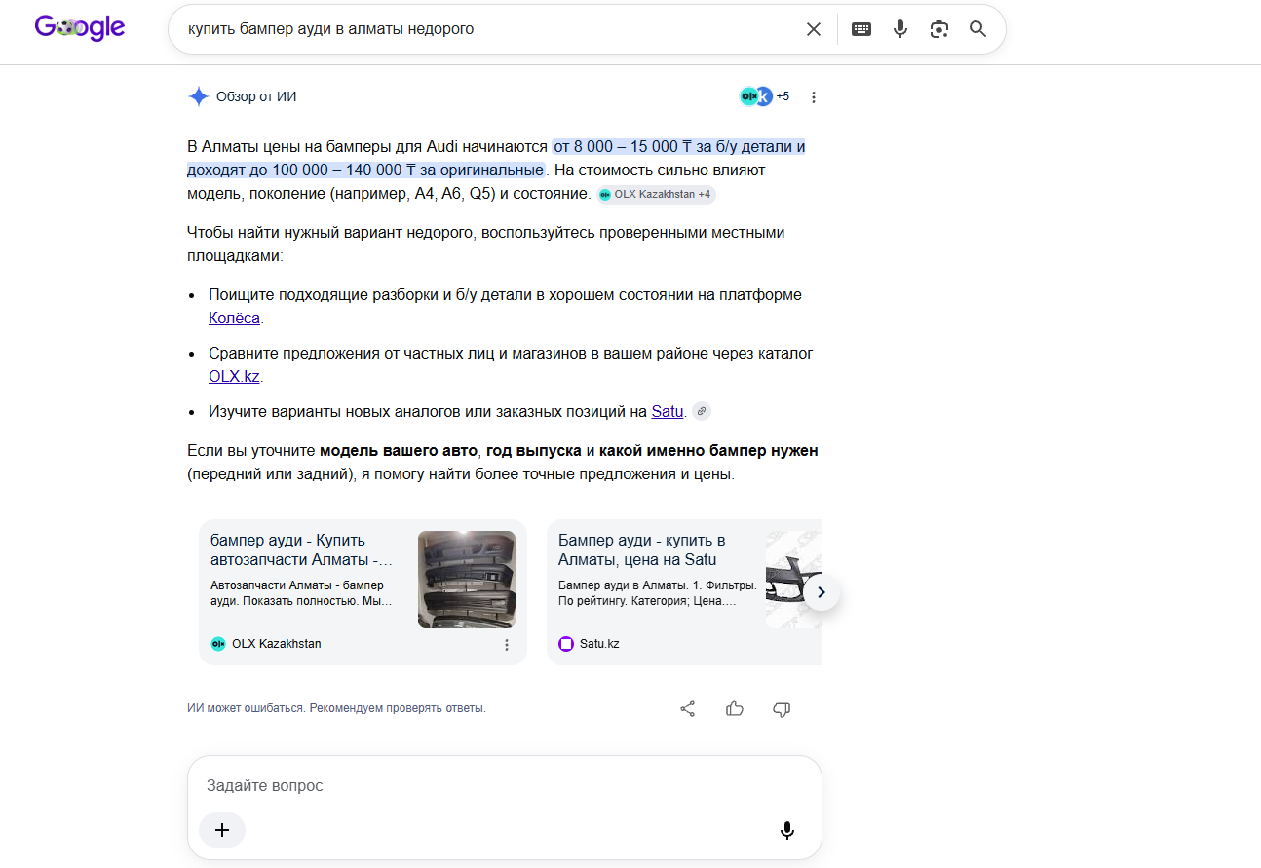1261x868 pixels.
Task: Click the plus attach button
Action: pyautogui.click(x=222, y=830)
